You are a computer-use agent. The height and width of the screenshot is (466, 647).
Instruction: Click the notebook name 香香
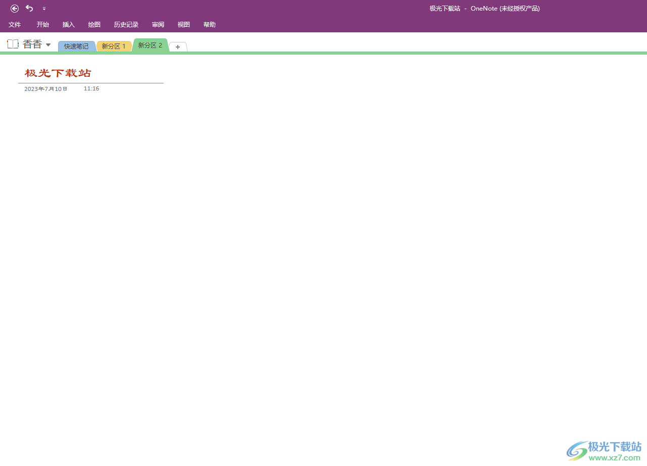pos(32,44)
